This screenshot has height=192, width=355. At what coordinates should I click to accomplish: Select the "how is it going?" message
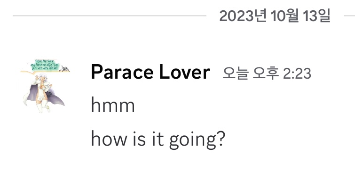[158, 140]
